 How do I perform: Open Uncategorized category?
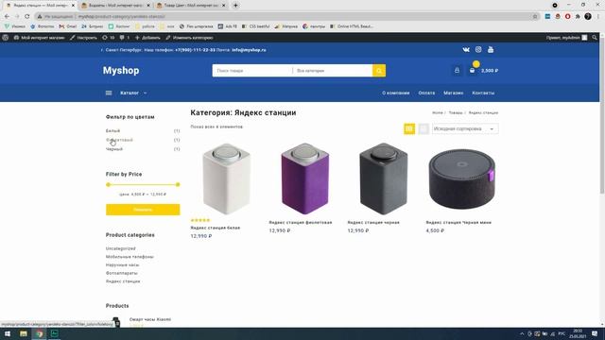[120, 248]
